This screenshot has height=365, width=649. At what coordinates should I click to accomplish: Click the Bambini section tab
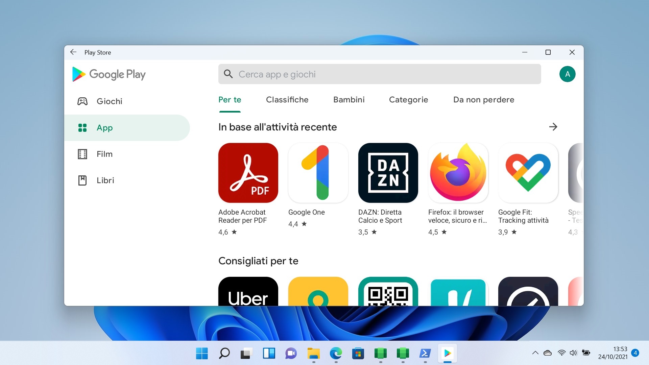coord(348,99)
